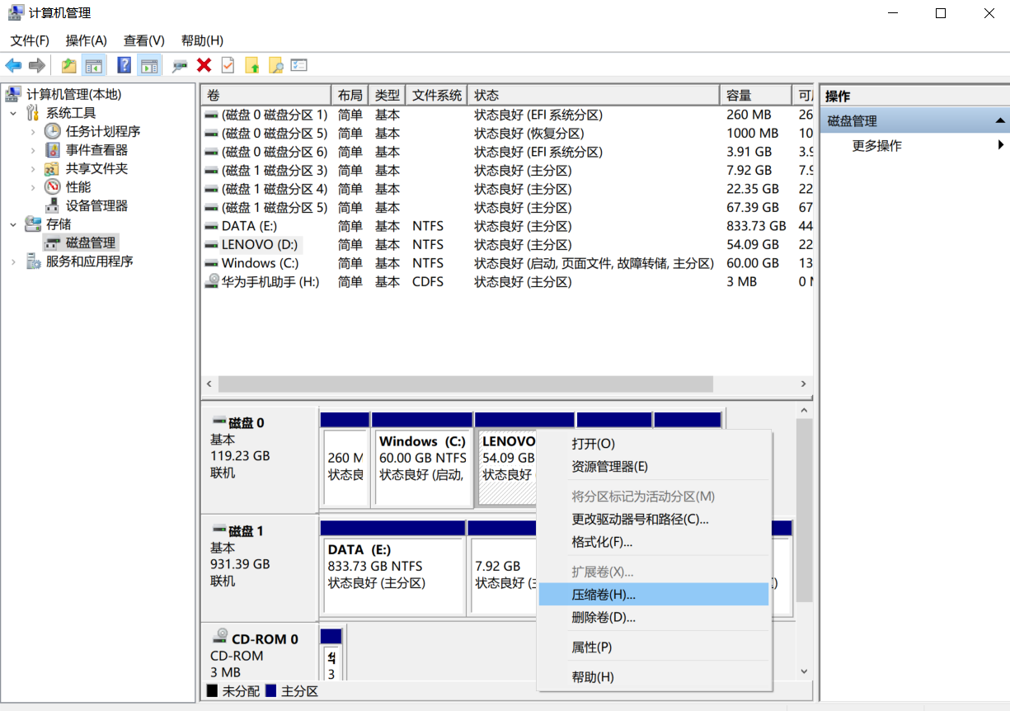Image resolution: width=1010 pixels, height=711 pixels.
Task: Sort by the 卷 column header
Action: [x=266, y=95]
